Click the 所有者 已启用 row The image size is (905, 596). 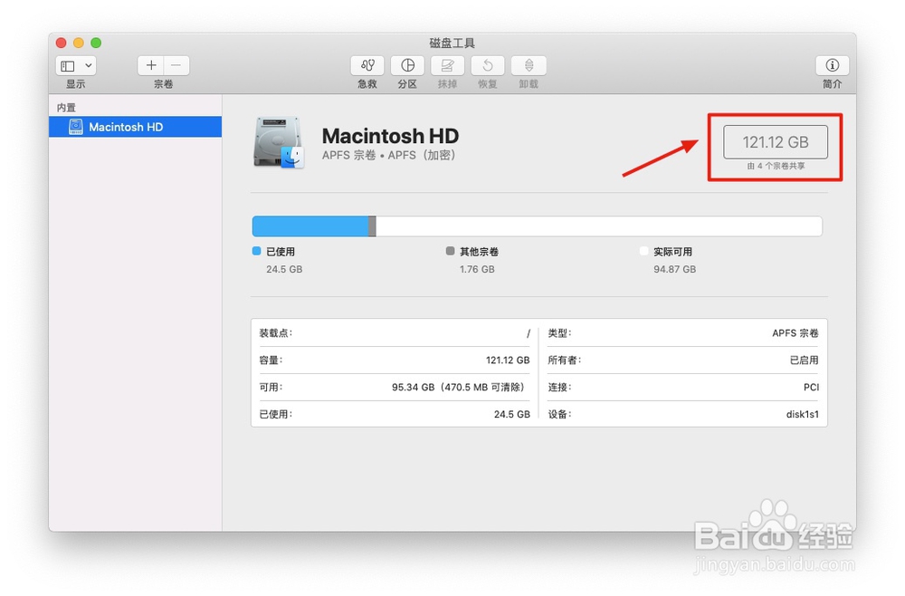click(682, 360)
